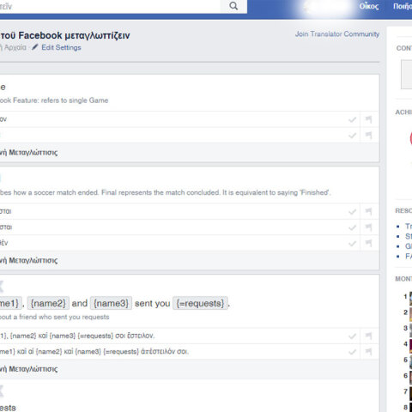Flag the translation ending 'σοι ἔστειλον'

coord(369,336)
